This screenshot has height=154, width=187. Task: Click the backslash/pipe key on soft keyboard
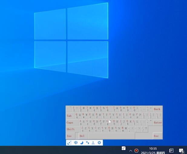159,115
